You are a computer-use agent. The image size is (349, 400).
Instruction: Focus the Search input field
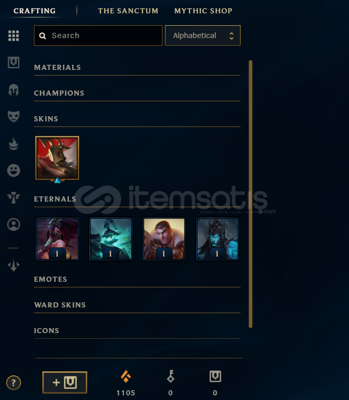pyautogui.click(x=98, y=35)
